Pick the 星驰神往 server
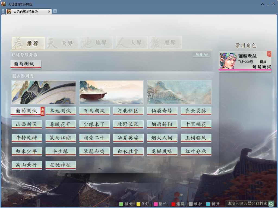 [x=60, y=165]
